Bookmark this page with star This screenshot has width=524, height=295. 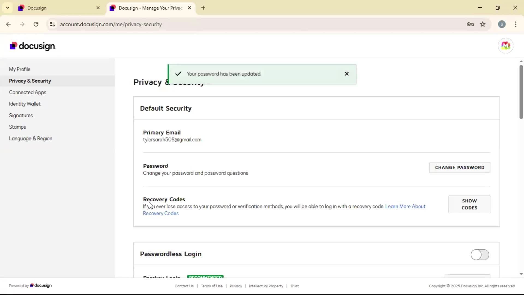point(483,24)
